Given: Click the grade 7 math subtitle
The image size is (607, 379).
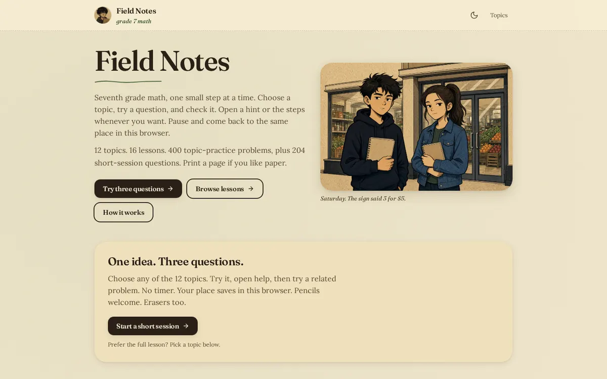Looking at the screenshot, I should pos(134,21).
